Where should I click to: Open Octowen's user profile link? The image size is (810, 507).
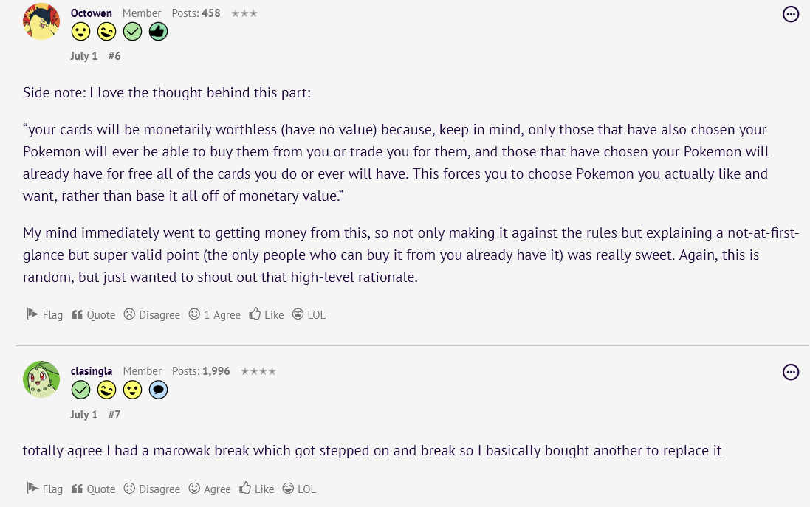92,13
